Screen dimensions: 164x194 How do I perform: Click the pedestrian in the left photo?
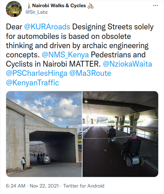coord(23,164)
